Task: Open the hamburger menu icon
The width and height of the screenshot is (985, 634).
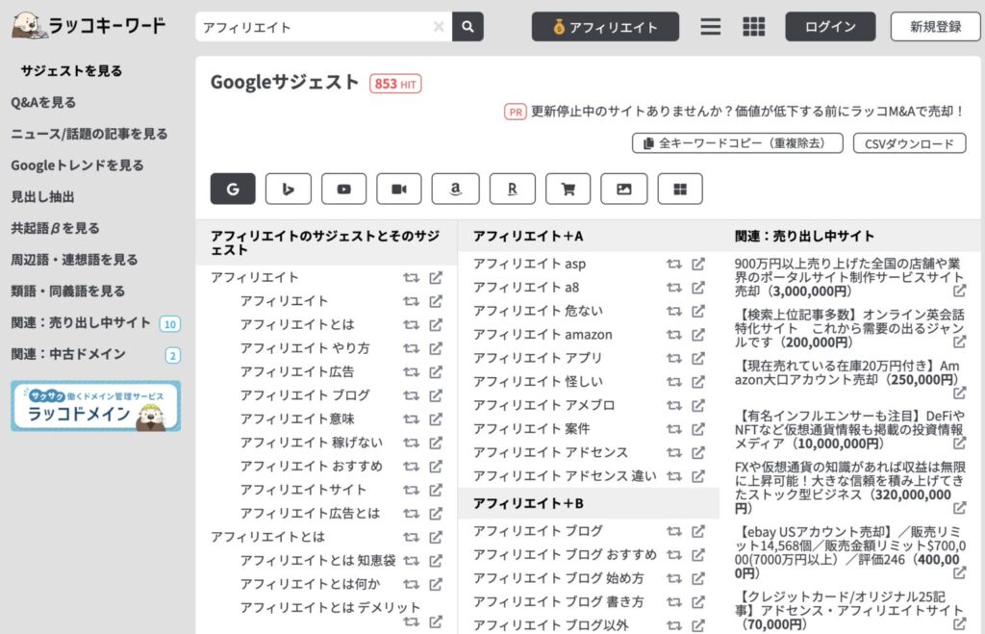Action: coord(711,26)
